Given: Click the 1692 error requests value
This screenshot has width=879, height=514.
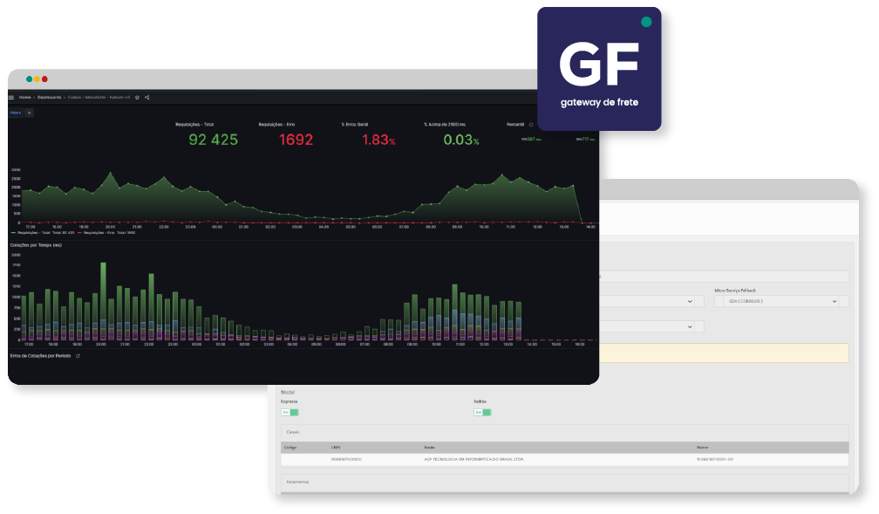Looking at the screenshot, I should 296,140.
